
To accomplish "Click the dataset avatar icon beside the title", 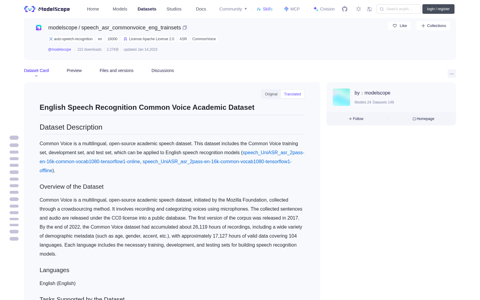I will click(39, 28).
